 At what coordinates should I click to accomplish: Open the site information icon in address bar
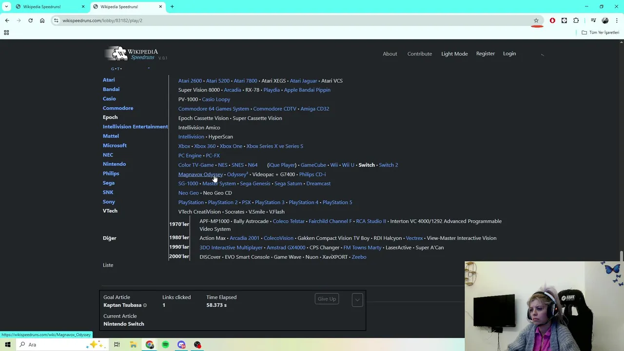[x=57, y=20]
